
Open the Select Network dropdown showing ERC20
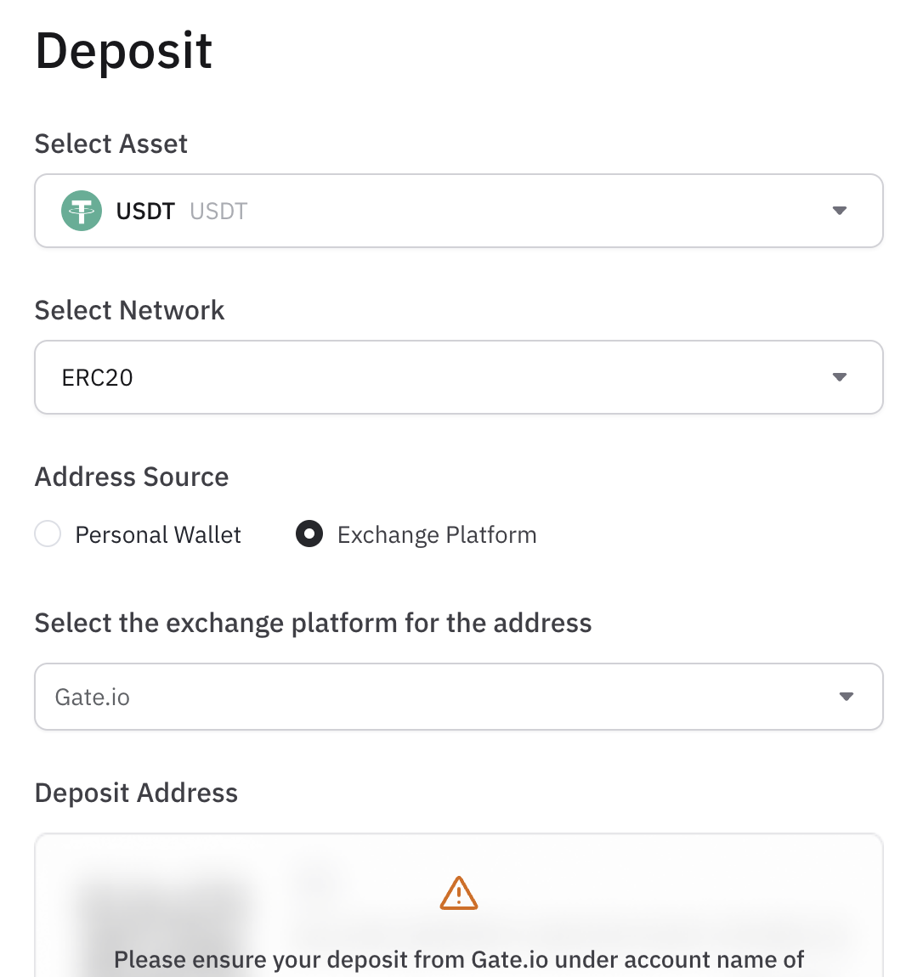(x=459, y=376)
